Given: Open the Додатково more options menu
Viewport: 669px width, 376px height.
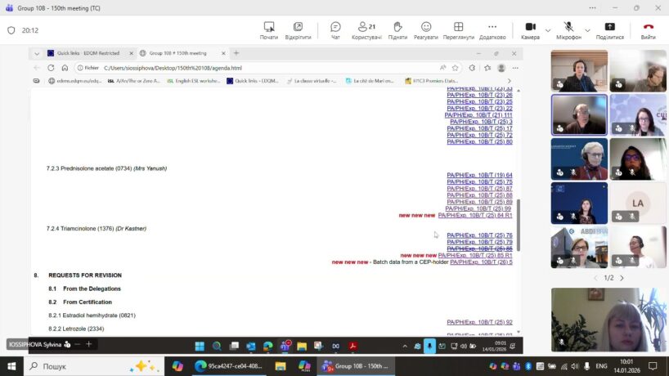Looking at the screenshot, I should pos(492,30).
